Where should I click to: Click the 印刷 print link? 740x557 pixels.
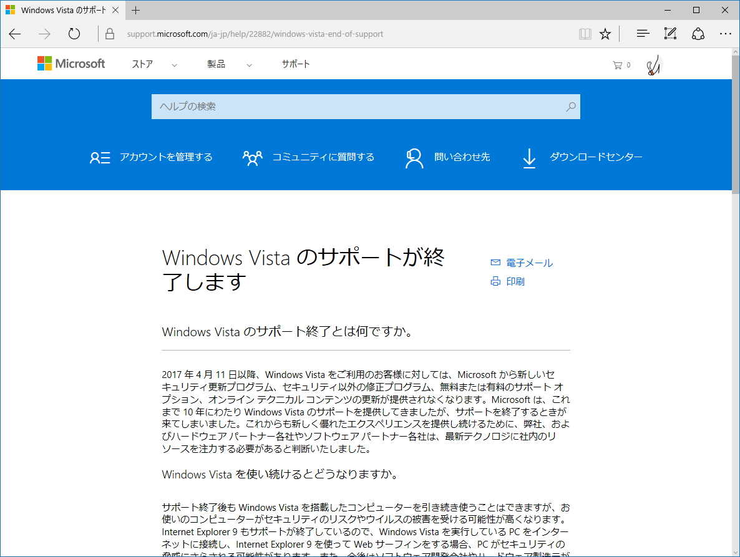tap(515, 281)
